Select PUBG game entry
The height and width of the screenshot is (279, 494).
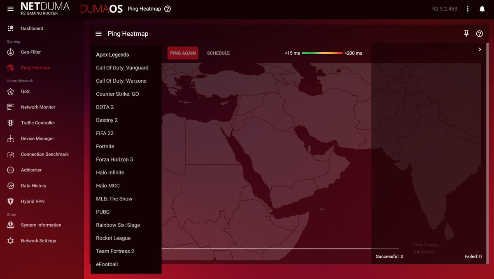coord(126,212)
